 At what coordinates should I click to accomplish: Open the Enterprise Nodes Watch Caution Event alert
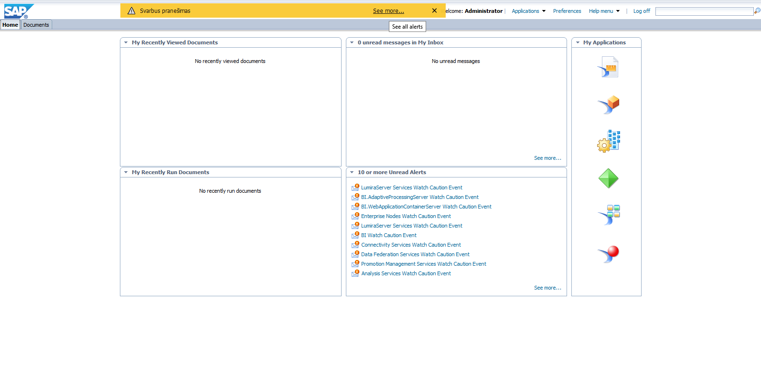coord(406,216)
